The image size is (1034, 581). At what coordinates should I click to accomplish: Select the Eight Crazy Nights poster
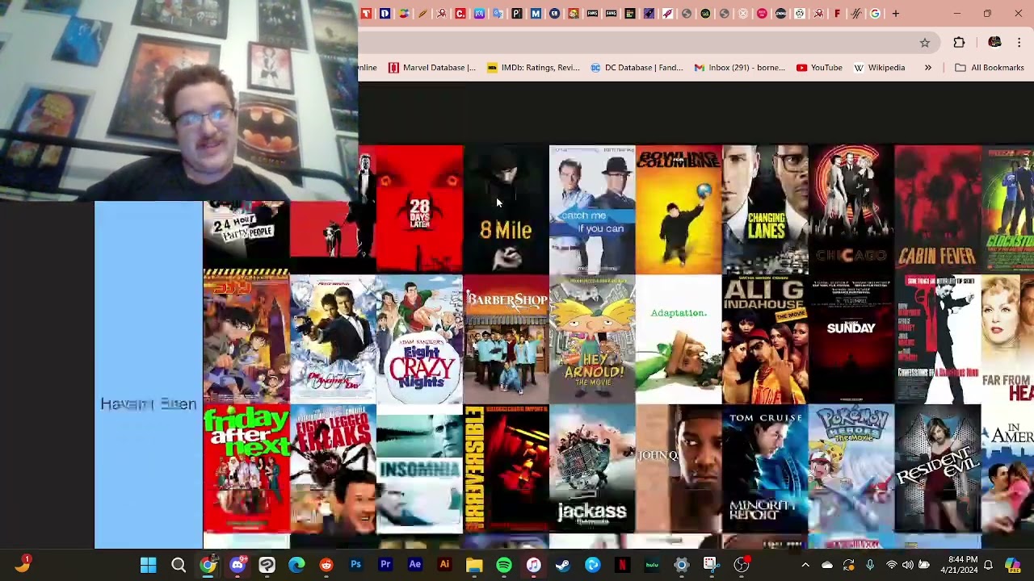419,339
